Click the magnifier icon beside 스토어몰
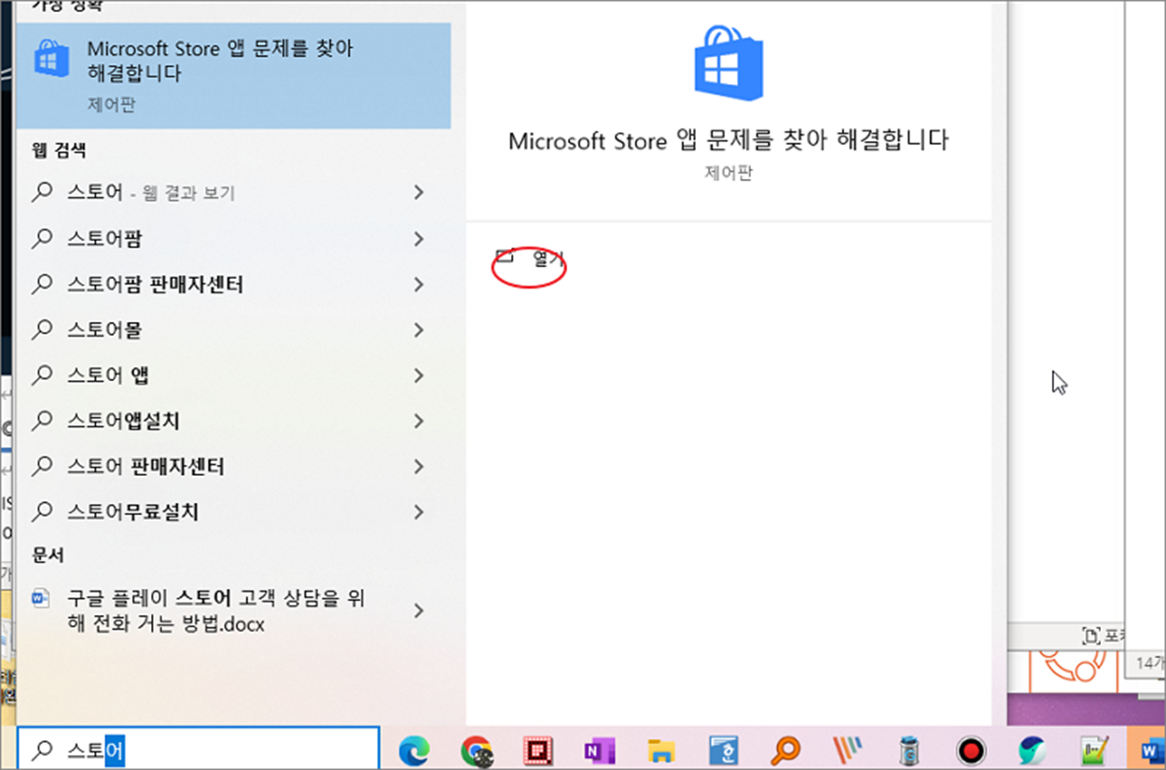This screenshot has height=770, width=1166. 42,329
